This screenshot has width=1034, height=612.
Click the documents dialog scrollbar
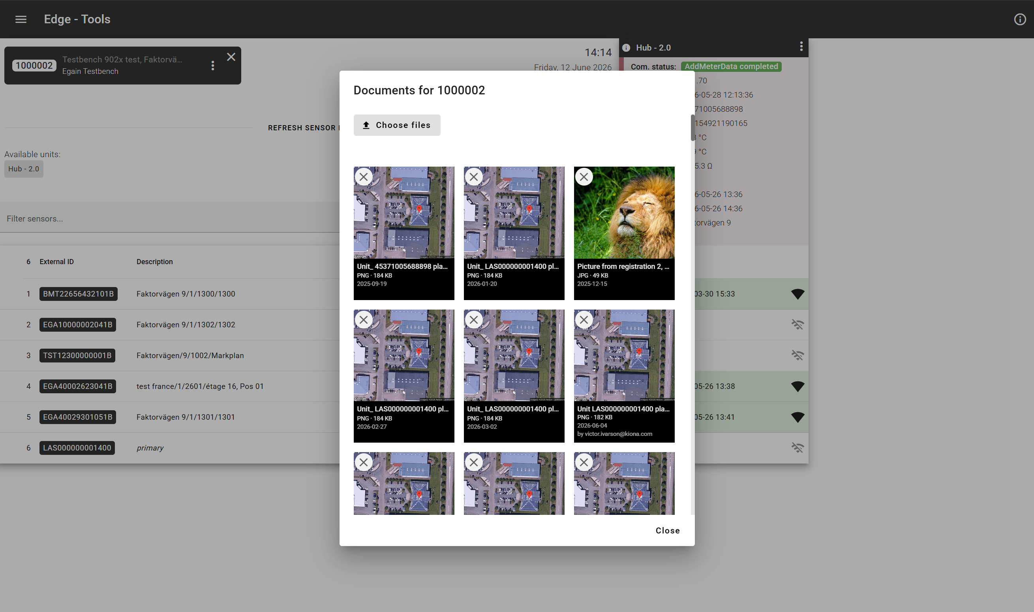pyautogui.click(x=692, y=128)
